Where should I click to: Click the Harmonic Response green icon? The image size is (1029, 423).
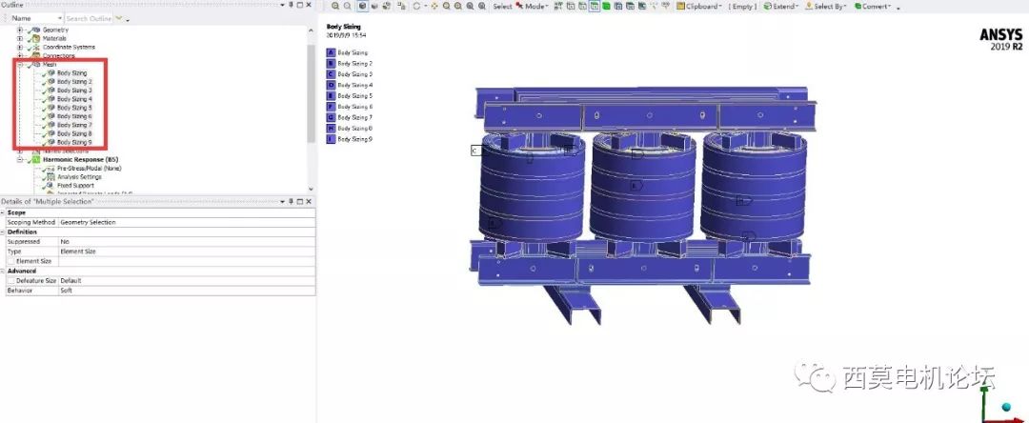[x=35, y=159]
